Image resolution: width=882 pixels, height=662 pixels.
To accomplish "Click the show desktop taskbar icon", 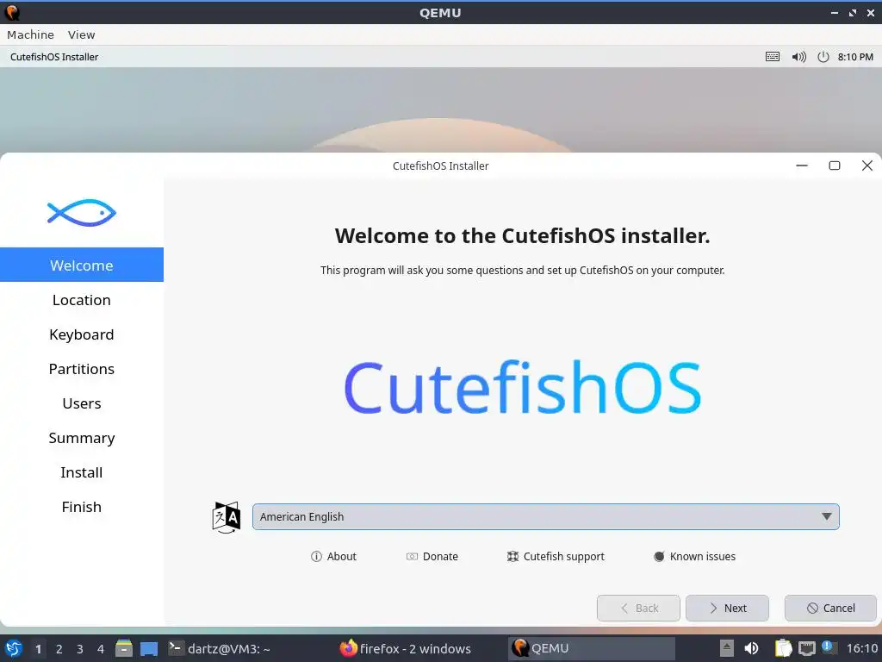I will click(x=149, y=648).
